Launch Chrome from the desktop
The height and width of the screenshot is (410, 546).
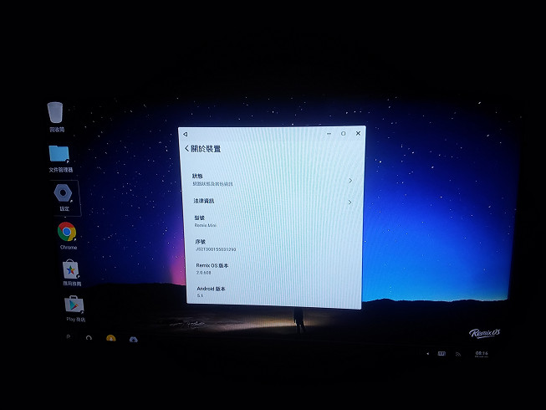click(68, 236)
